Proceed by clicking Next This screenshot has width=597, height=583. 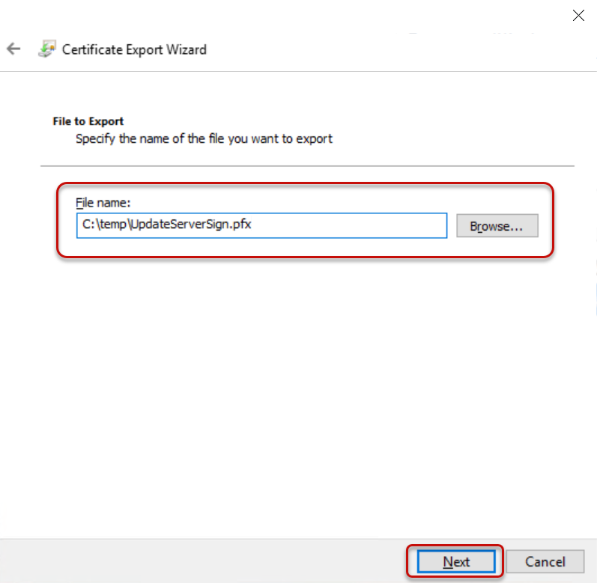click(456, 561)
